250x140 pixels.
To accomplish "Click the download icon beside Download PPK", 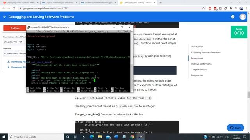I will coord(9,67).
